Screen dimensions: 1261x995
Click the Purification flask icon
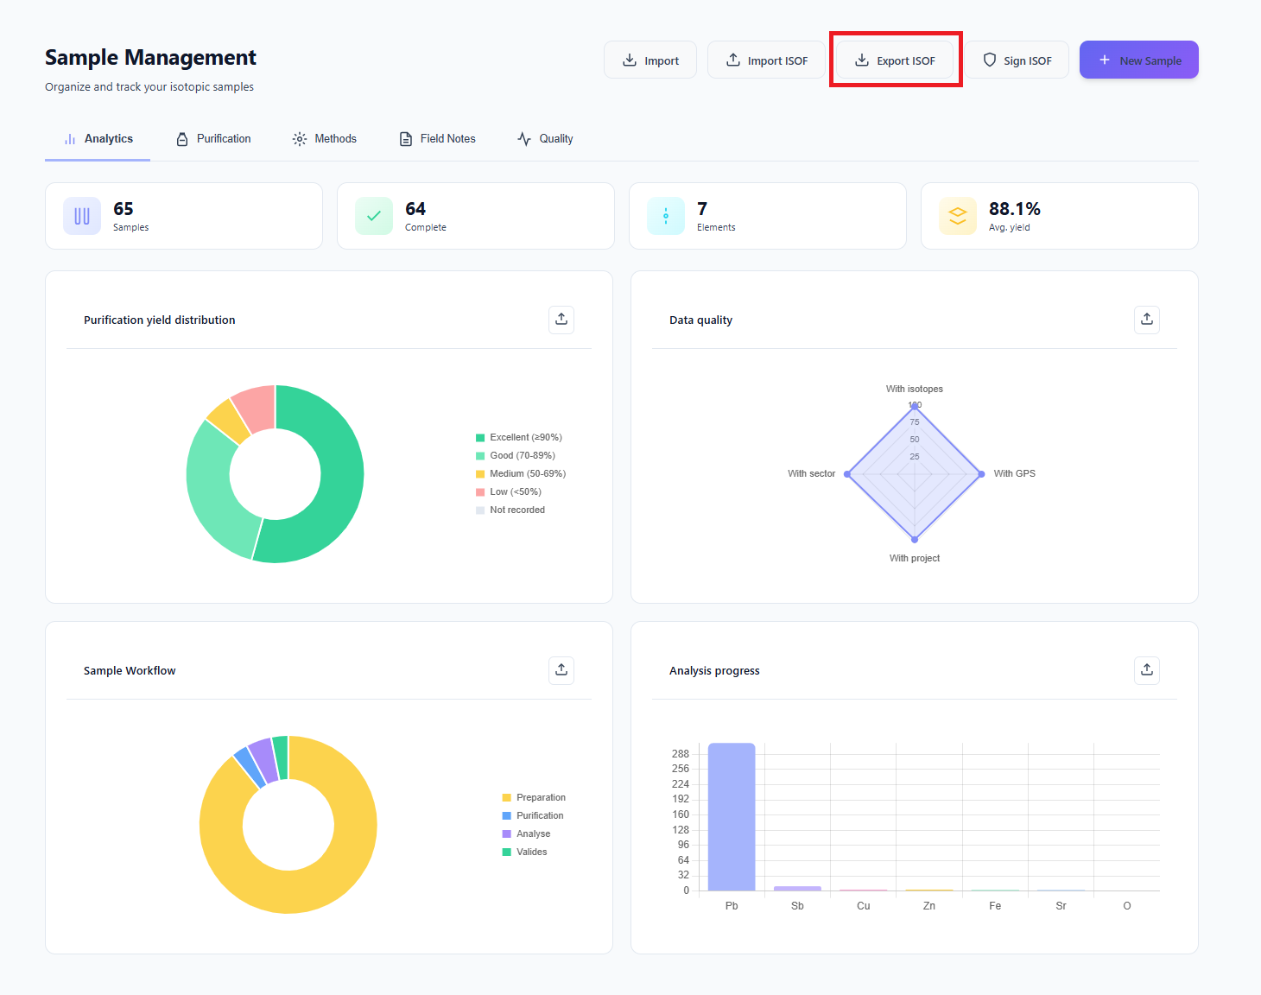tap(182, 138)
